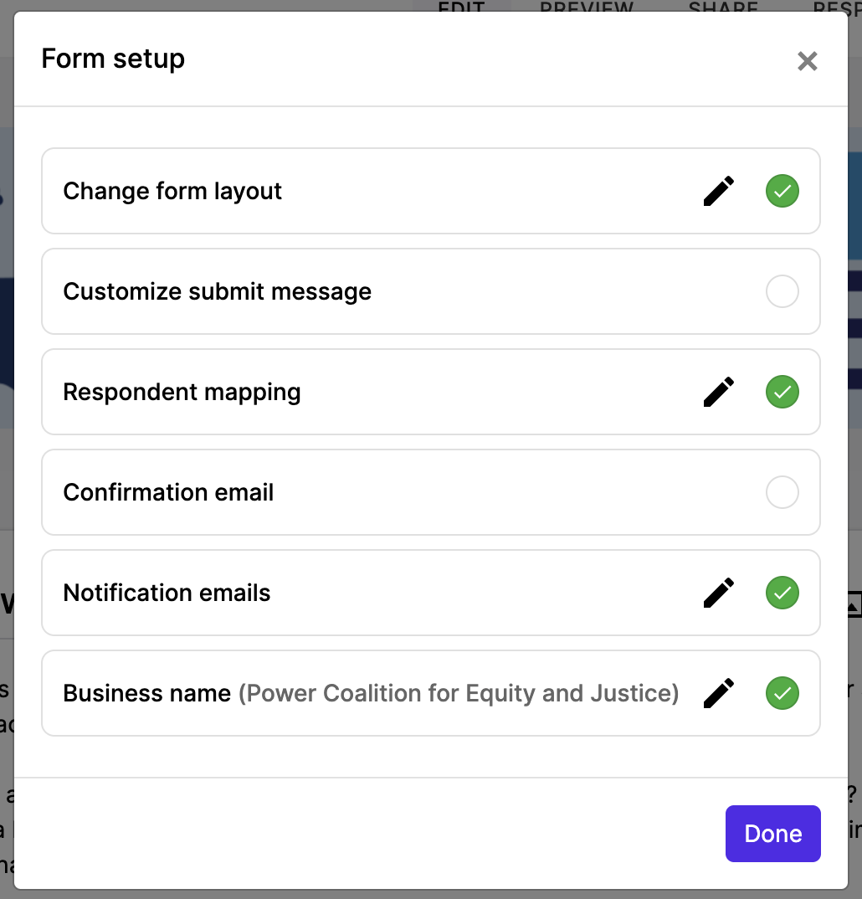Select the Confirmation email row
862x899 pixels.
418,492
